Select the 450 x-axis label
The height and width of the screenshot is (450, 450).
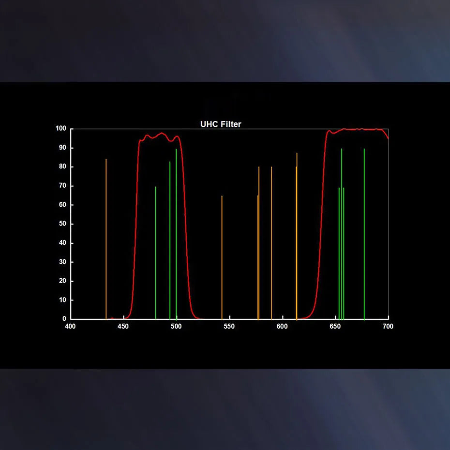(123, 327)
